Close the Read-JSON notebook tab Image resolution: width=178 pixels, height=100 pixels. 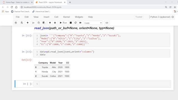(x=65, y=2)
